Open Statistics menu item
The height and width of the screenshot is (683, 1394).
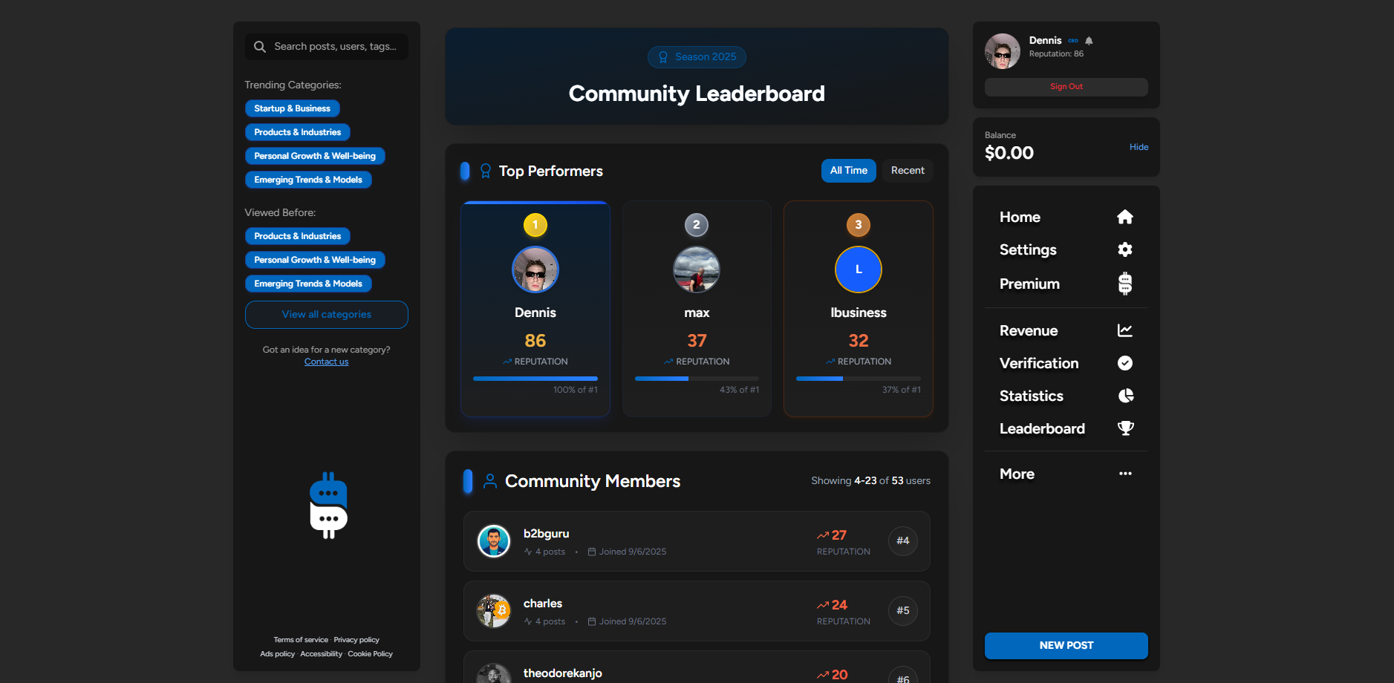pos(1066,396)
